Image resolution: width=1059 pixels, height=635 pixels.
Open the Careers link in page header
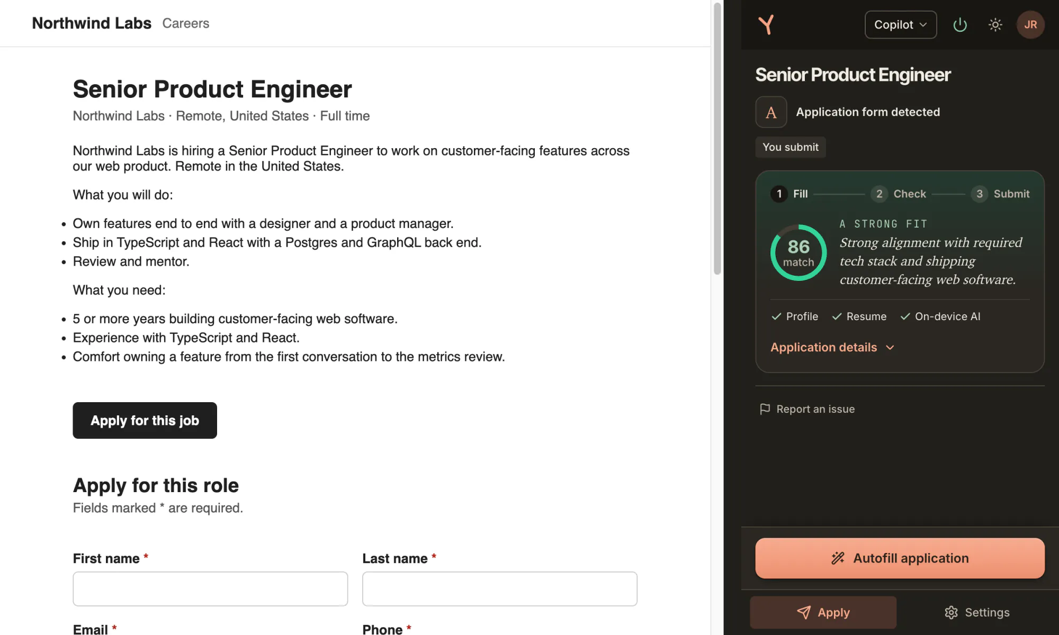click(186, 23)
